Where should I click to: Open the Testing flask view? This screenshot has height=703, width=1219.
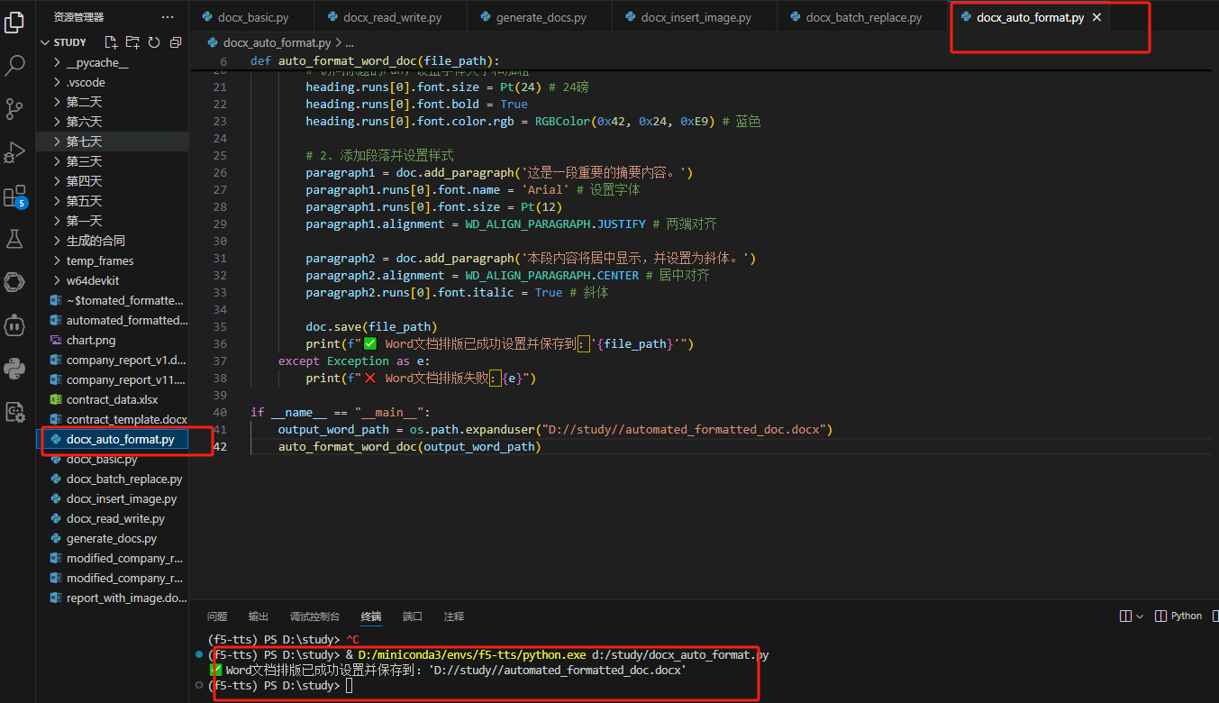pyautogui.click(x=14, y=239)
